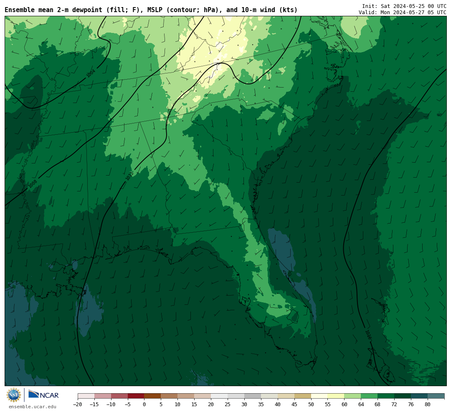Viewport: 451px width, 412px height.
Task: Pick the light brown 5 to 10 swatch
Action: pos(169,396)
